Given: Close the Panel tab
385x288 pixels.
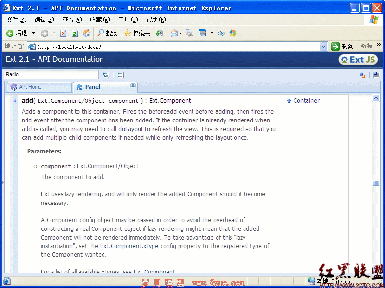Looking at the screenshot, I should click(133, 85).
